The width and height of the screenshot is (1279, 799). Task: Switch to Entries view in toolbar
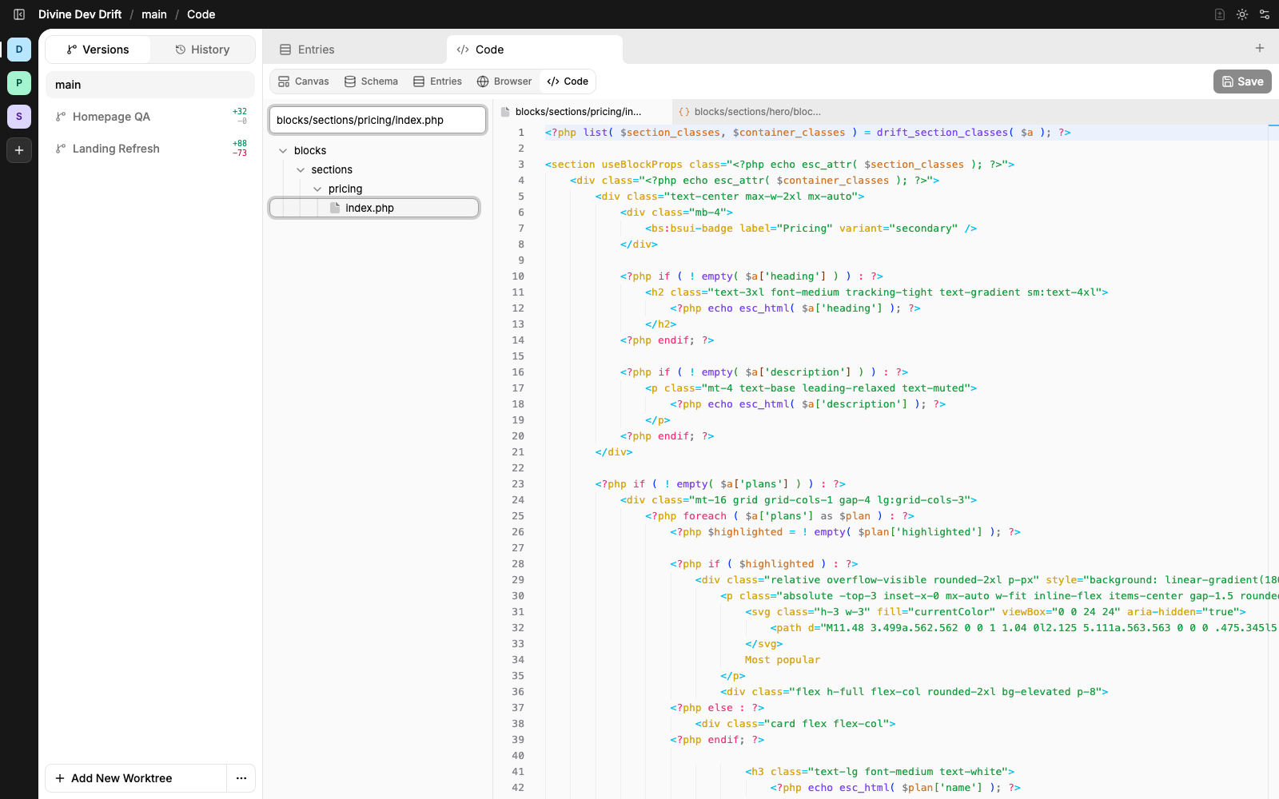pos(437,81)
